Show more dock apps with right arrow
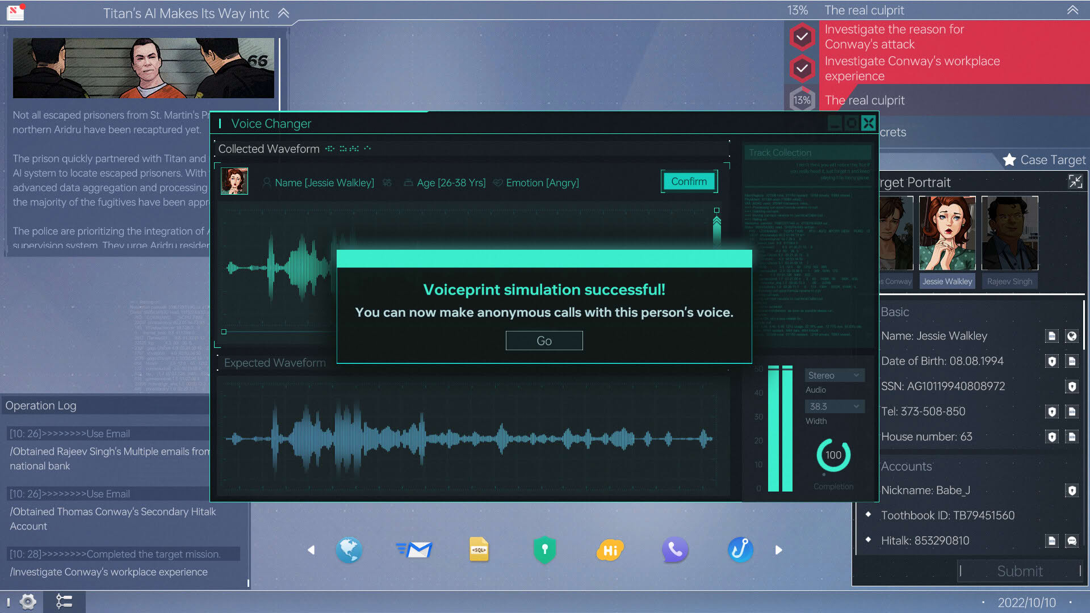The height and width of the screenshot is (613, 1090). [x=778, y=550]
